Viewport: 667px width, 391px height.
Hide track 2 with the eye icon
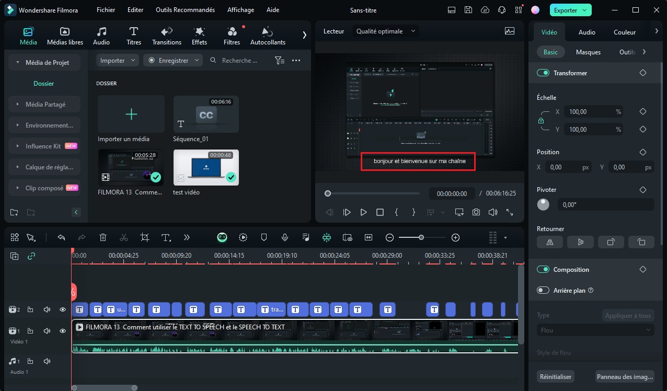[x=63, y=309]
